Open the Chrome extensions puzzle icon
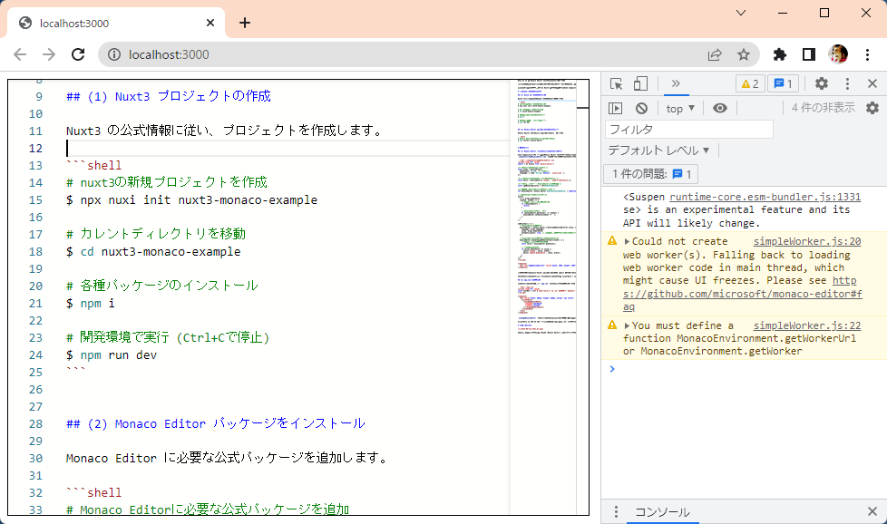 [x=779, y=54]
